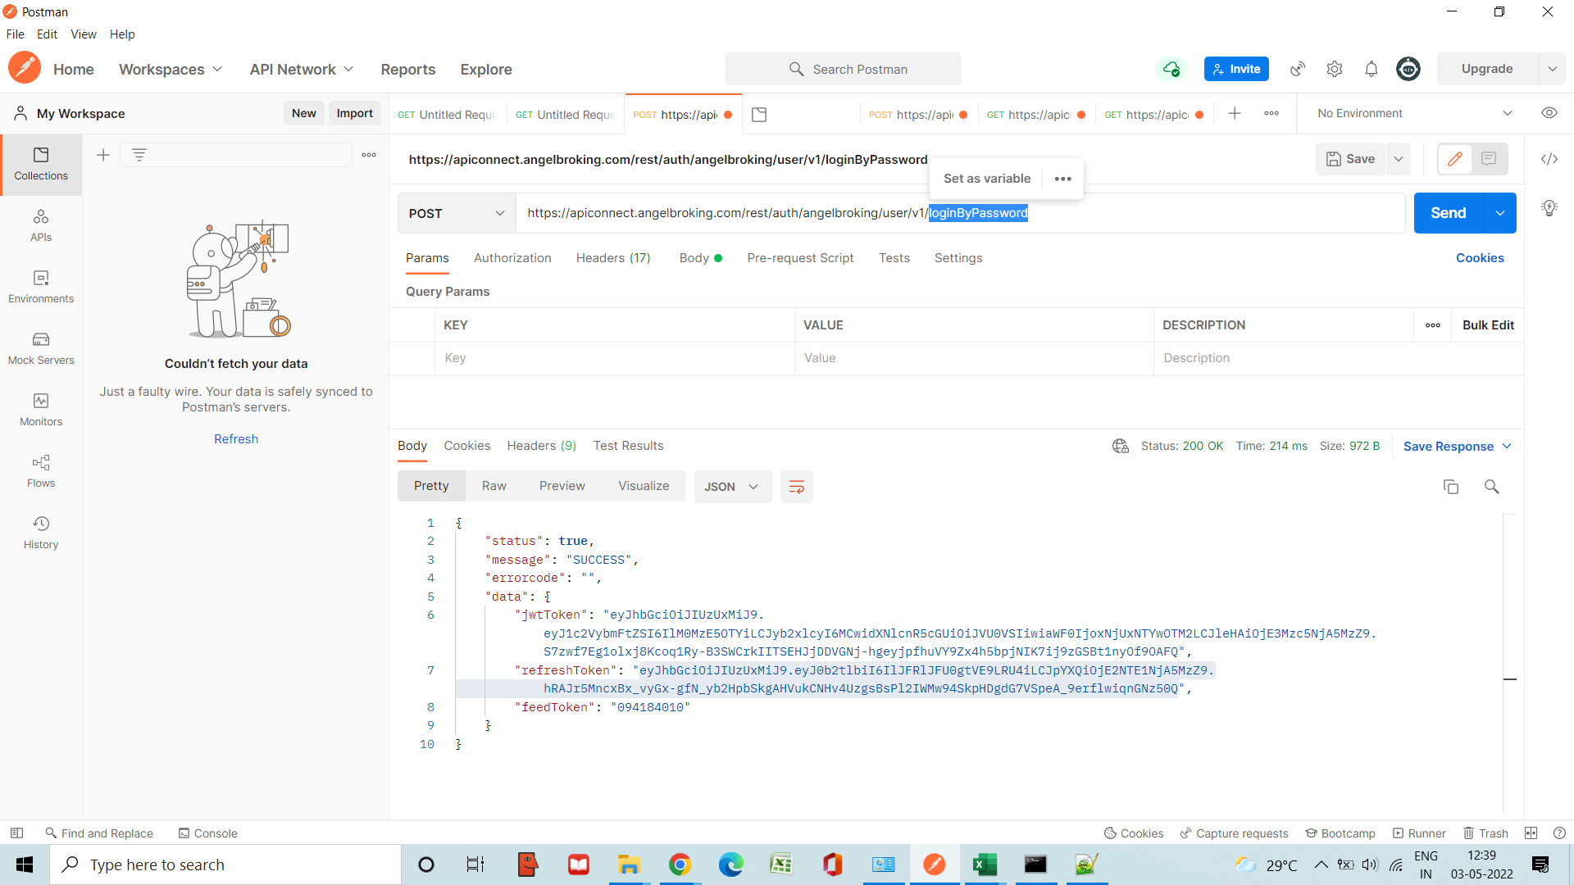This screenshot has width=1574, height=885.
Task: Open the query params ellipsis column options
Action: point(1433,325)
